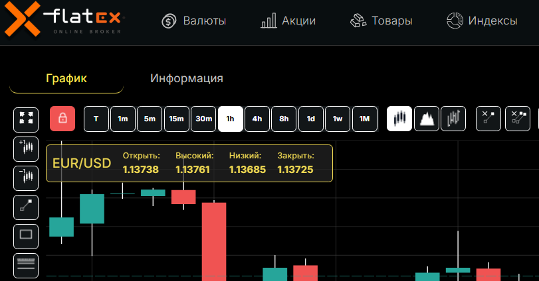This screenshot has height=281, width=539.
Task: Click the Открыть value 1.13738
Action: click(x=141, y=169)
